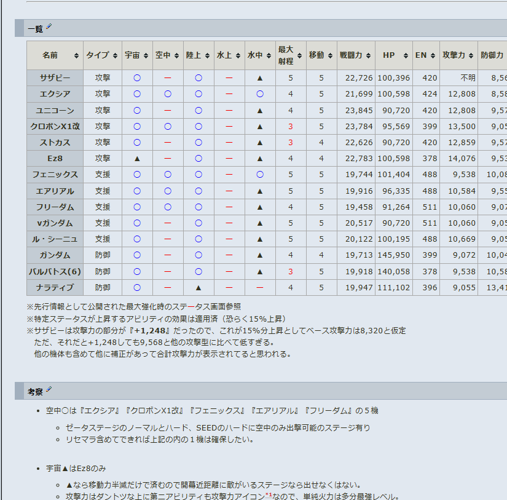Screen dimensions: 507x500
Task: Sort table by HP column
Action: 394,55
